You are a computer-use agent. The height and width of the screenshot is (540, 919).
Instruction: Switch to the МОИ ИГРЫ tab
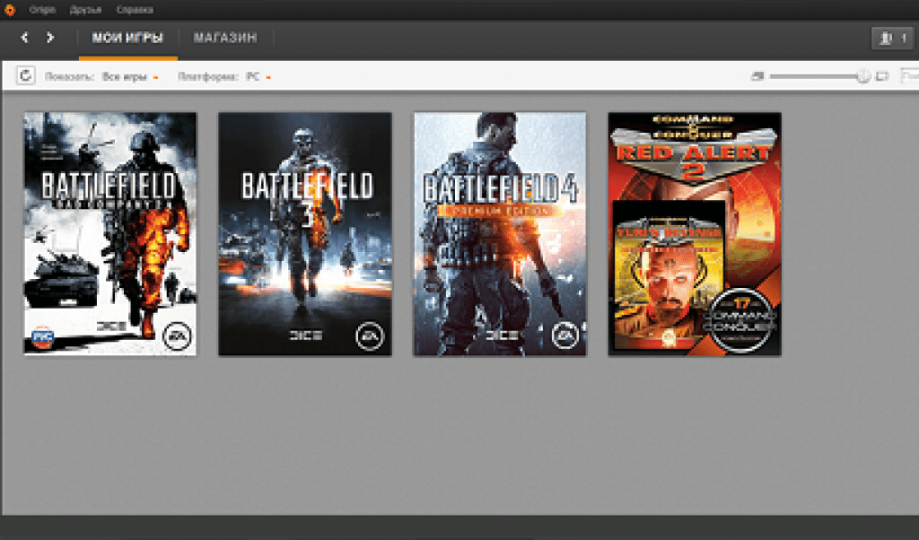[x=127, y=38]
